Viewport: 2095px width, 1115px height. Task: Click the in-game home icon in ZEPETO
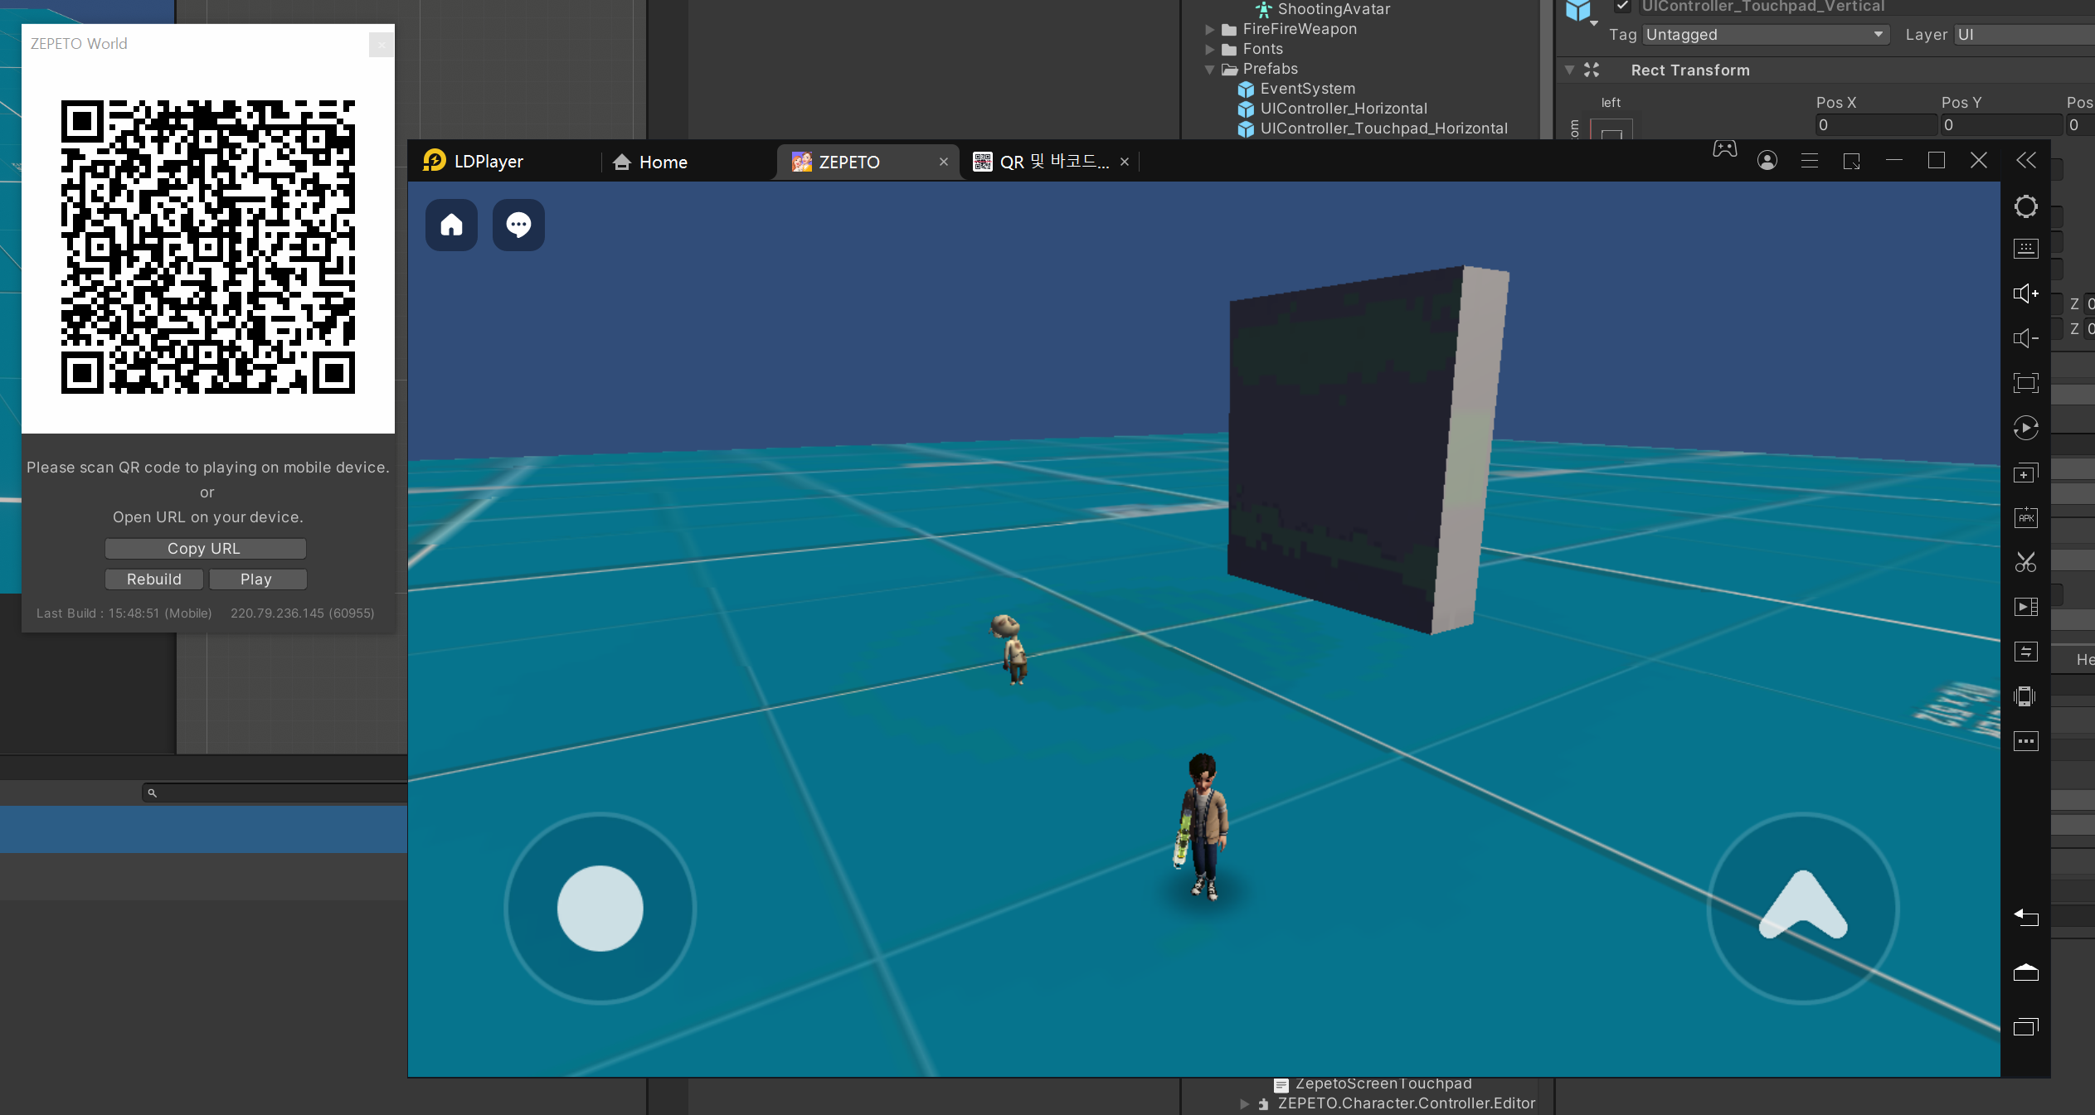pos(451,224)
